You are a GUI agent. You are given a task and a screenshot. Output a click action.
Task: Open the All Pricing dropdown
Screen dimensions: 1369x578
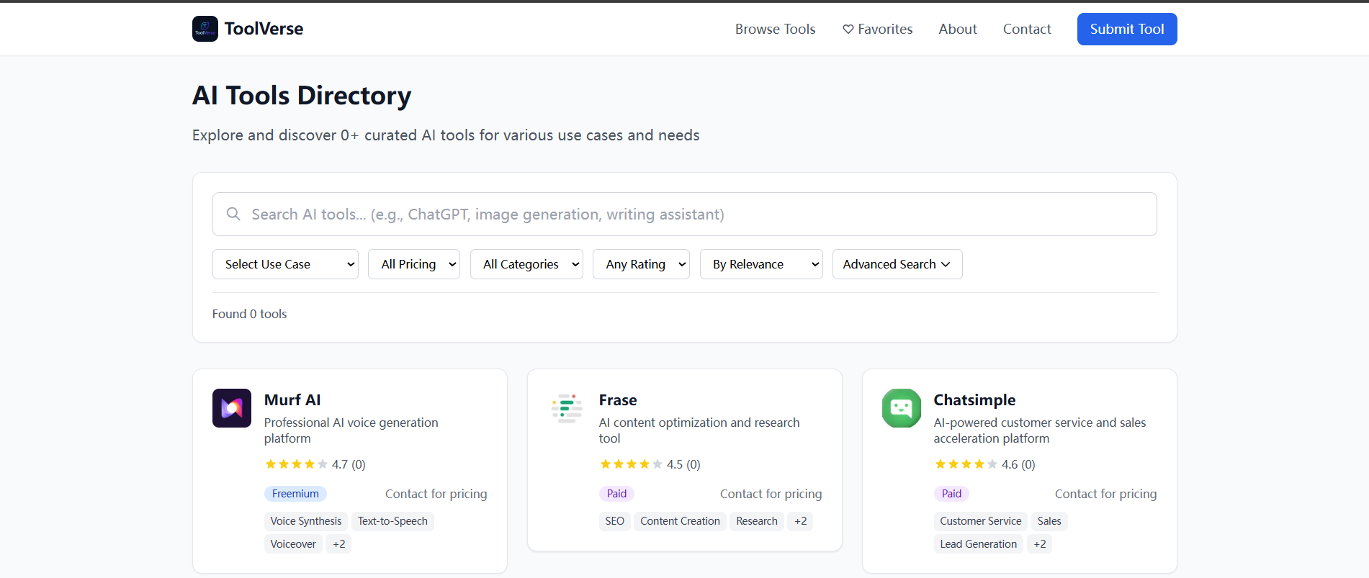point(414,264)
